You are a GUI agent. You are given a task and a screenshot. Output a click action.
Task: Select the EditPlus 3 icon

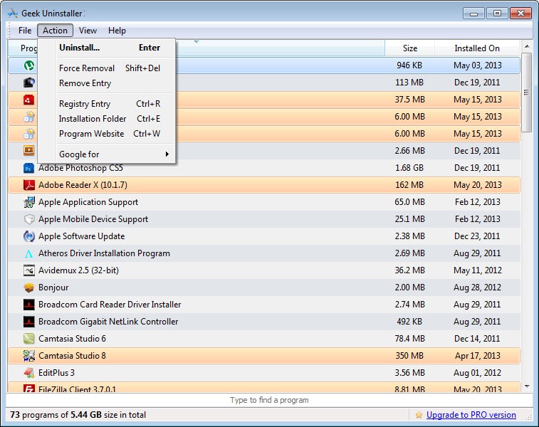28,373
